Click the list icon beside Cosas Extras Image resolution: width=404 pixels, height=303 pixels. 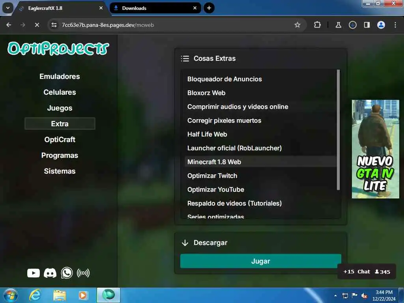[x=185, y=58]
